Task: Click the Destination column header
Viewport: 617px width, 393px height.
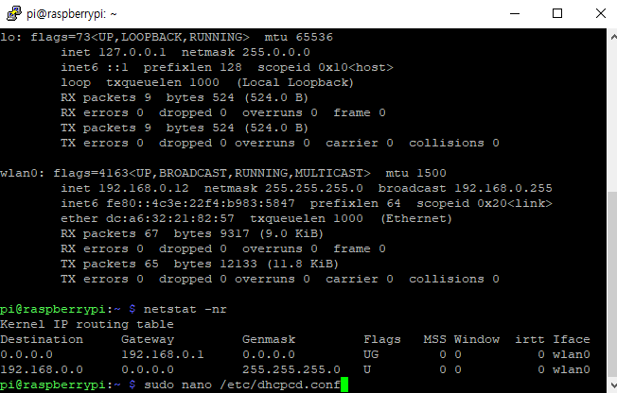Action: tap(42, 339)
